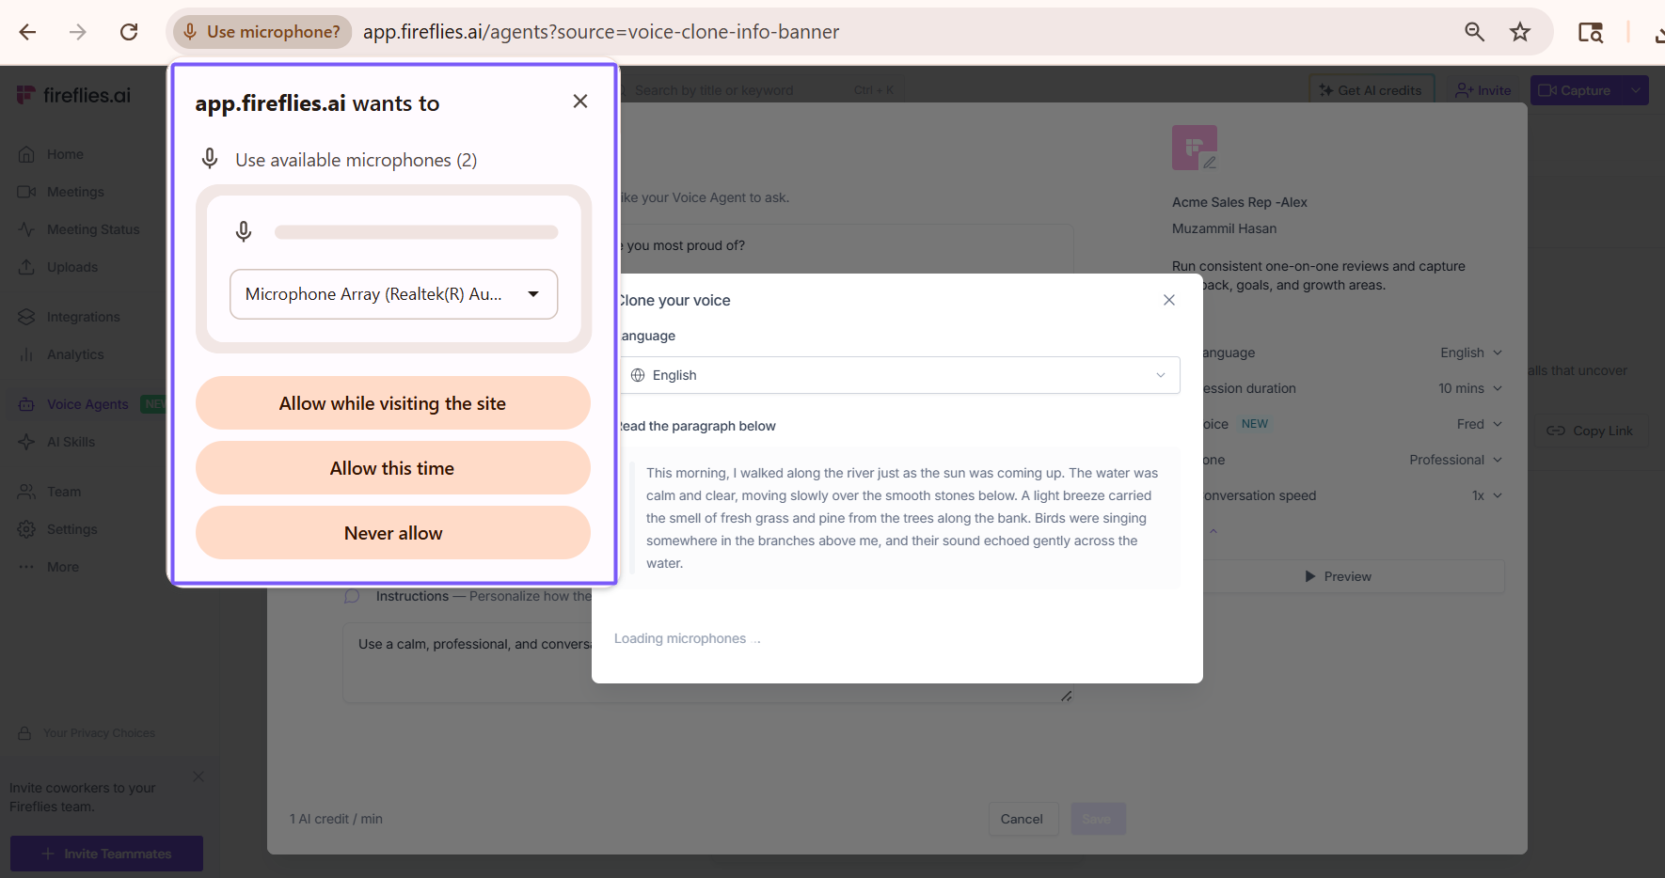Click the microphone level indicator bar
Image resolution: width=1665 pixels, height=878 pixels.
[x=417, y=232]
